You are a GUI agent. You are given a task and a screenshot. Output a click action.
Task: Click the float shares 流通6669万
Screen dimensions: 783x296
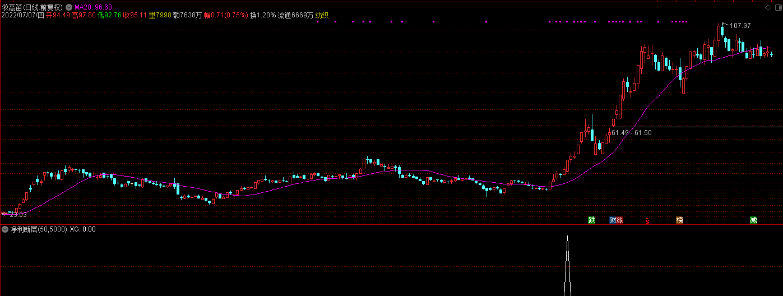click(x=296, y=15)
